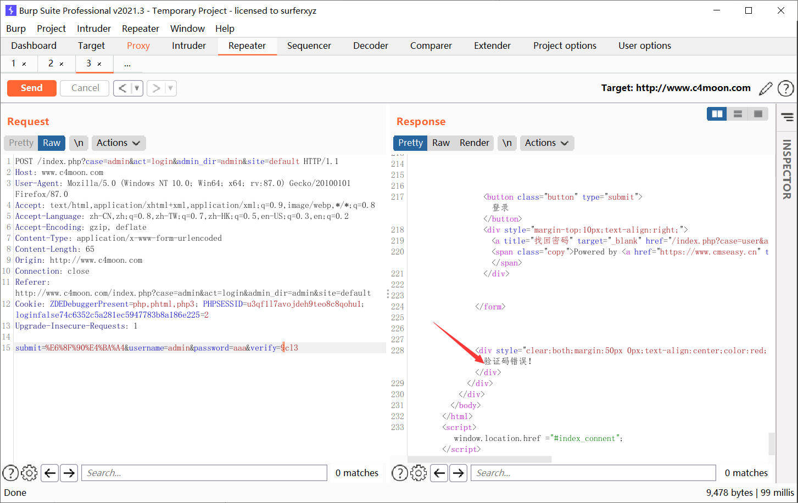
Task: Open back history dropdown arrow
Action: [137, 88]
